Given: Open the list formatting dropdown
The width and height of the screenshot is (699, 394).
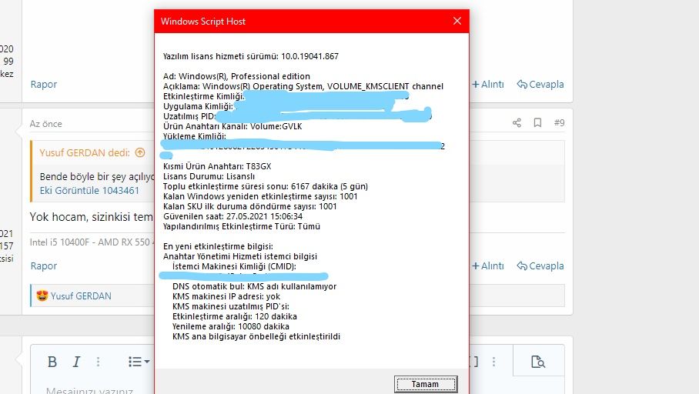Looking at the screenshot, I should coord(139,362).
